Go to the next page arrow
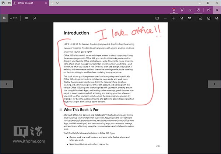Screen dimensions: 221x154 click(x=214, y=84)
